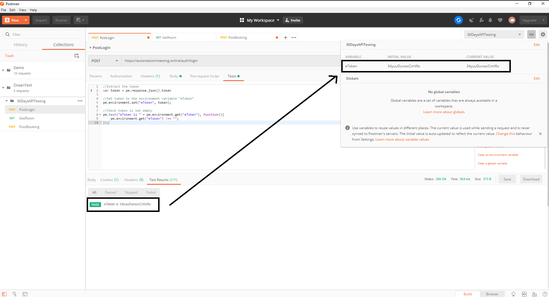
Task: Open the 30DaysAPITesting collection ellipsis menu
Action: pos(80,101)
